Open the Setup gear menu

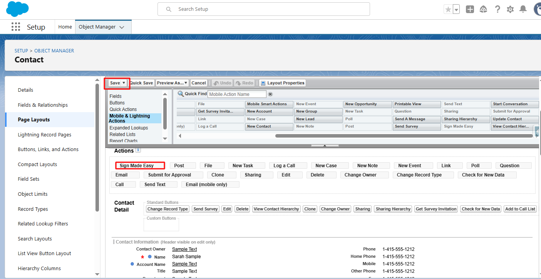(510, 9)
